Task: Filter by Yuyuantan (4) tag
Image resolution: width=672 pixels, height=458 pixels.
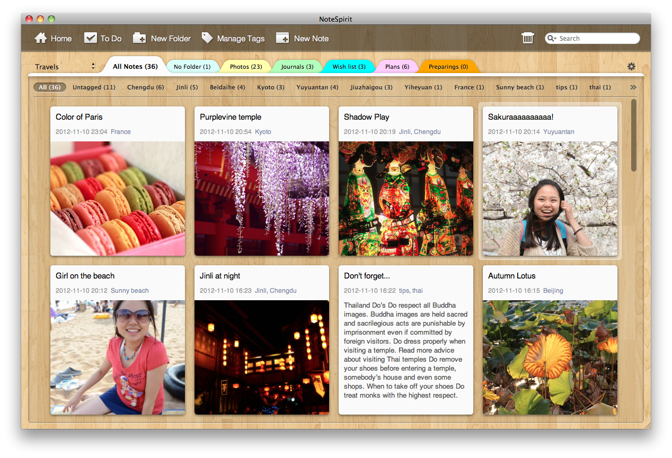Action: [317, 87]
